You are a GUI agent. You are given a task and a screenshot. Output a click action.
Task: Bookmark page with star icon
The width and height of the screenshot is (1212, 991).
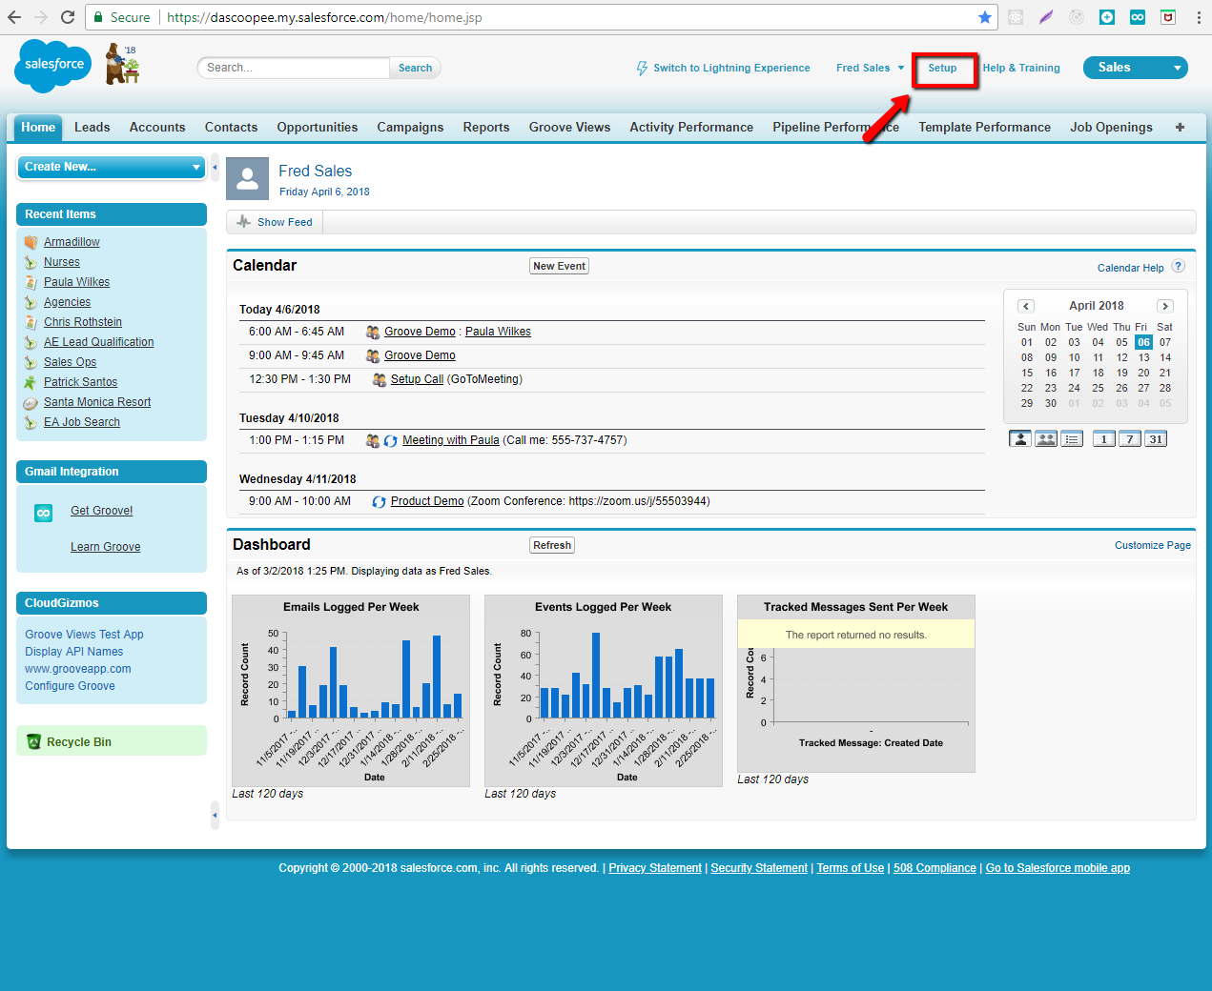click(x=985, y=17)
